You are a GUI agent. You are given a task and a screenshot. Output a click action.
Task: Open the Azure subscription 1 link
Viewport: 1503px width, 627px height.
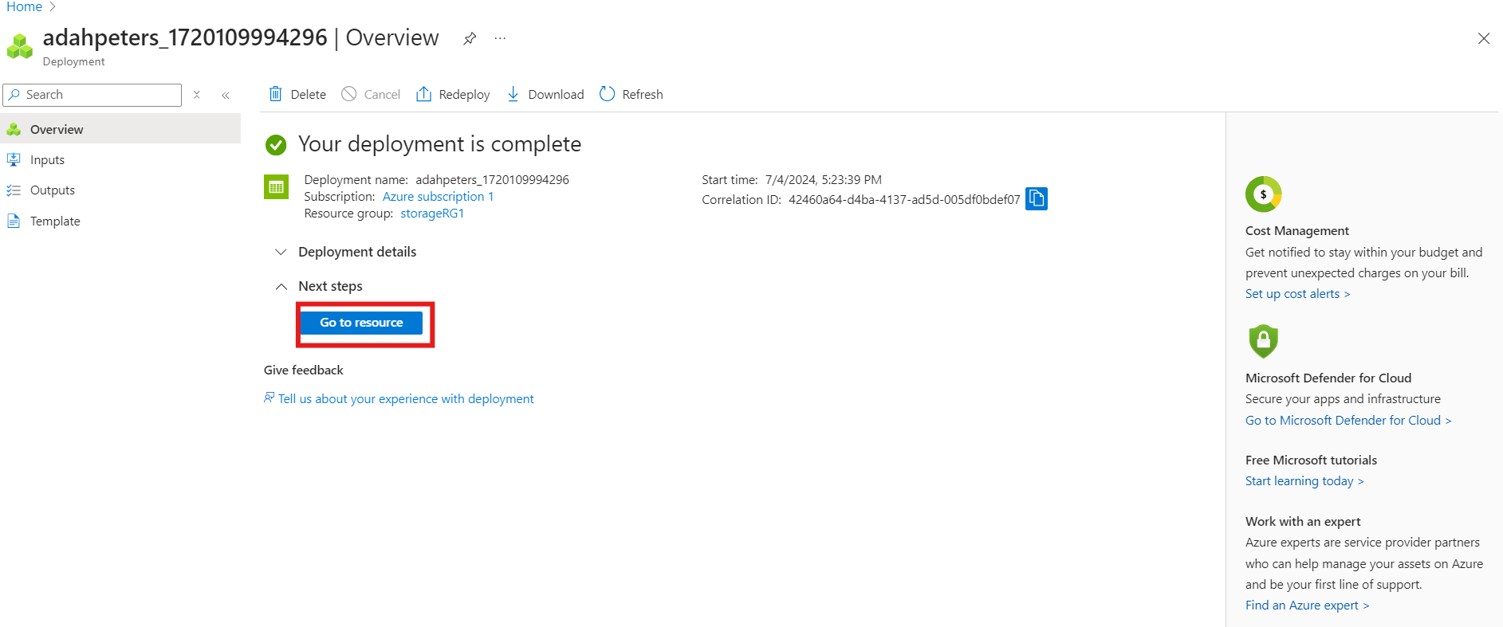[438, 197]
